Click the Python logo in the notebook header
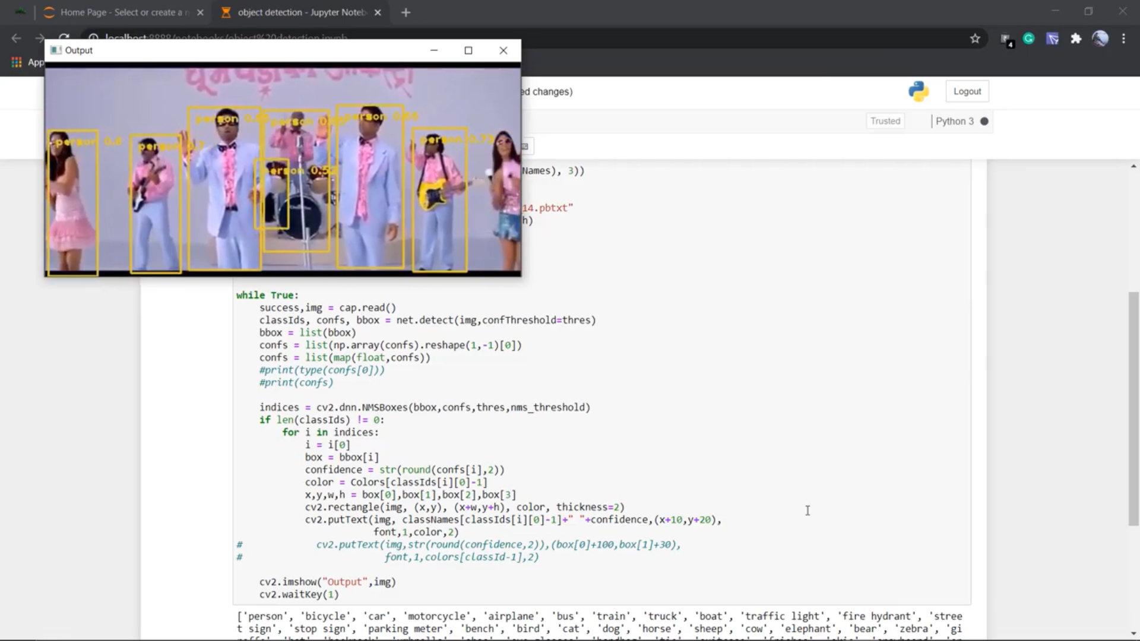This screenshot has width=1140, height=641. point(919,91)
